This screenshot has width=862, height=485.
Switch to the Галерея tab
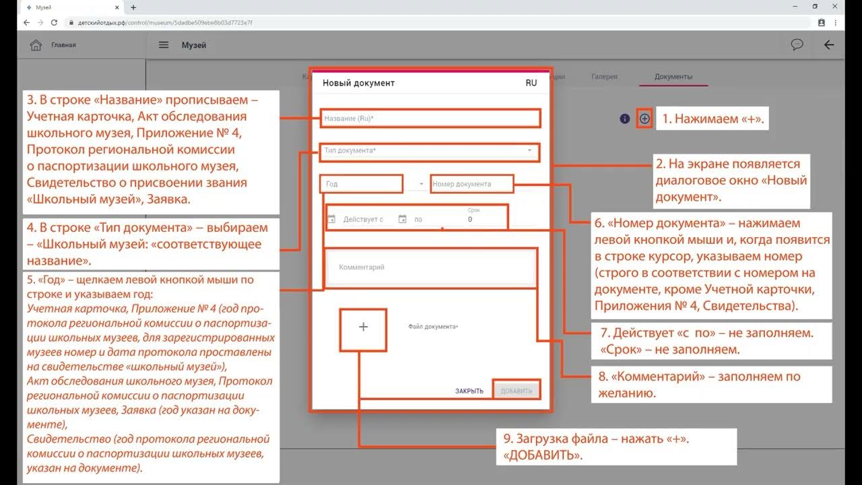(604, 77)
